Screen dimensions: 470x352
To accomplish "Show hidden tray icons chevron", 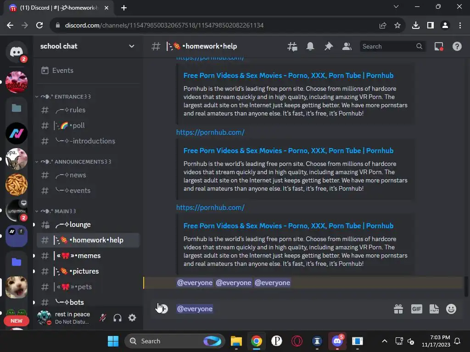I will (x=385, y=341).
